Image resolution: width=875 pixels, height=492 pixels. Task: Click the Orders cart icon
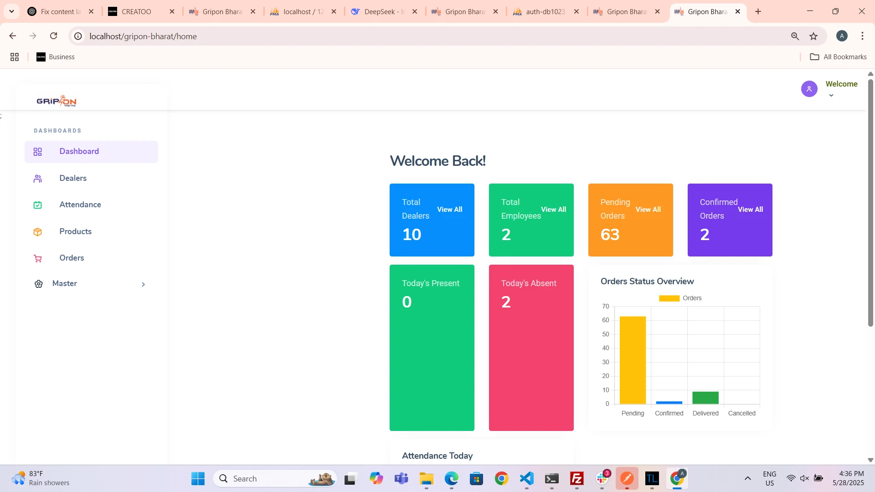38,259
